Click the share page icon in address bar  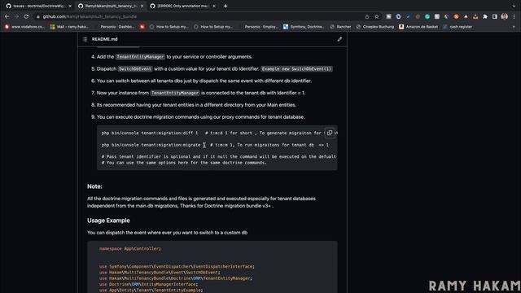pyautogui.click(x=367, y=16)
